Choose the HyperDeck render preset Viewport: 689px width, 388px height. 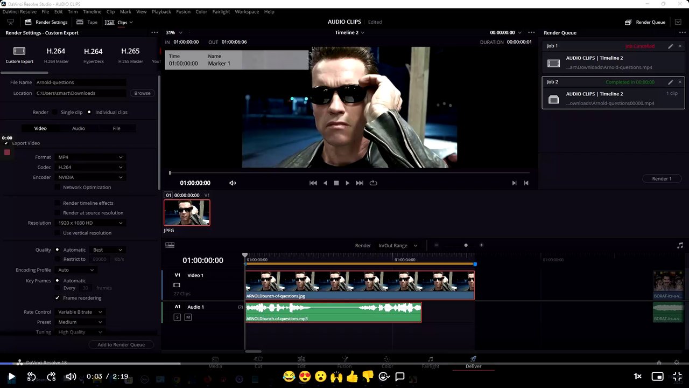coord(93,55)
